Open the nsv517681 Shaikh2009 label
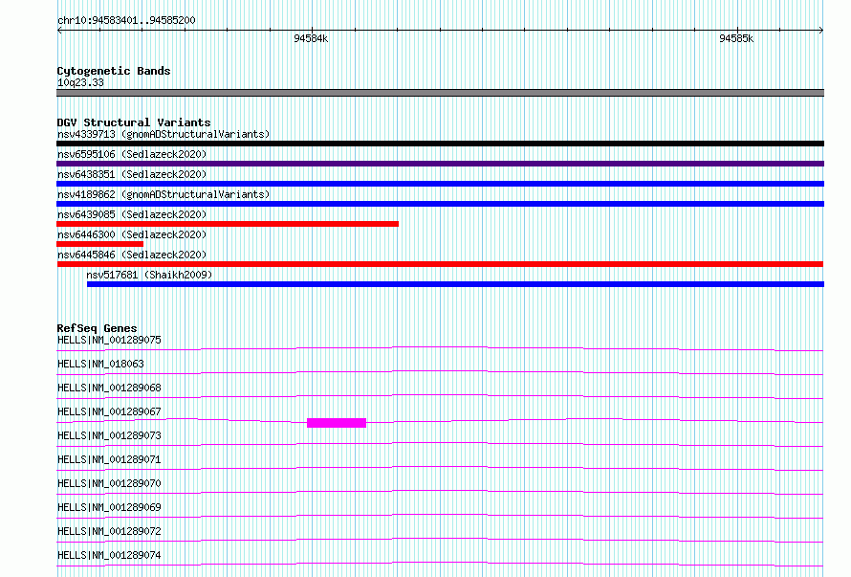Image resolution: width=851 pixels, height=577 pixels. tap(149, 275)
